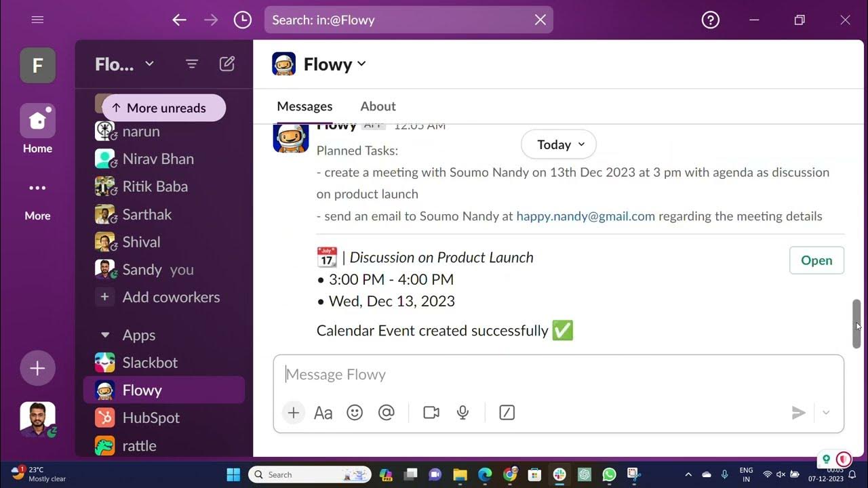868x488 pixels.
Task: Click the message pane scrollbar thumb
Action: point(856,324)
